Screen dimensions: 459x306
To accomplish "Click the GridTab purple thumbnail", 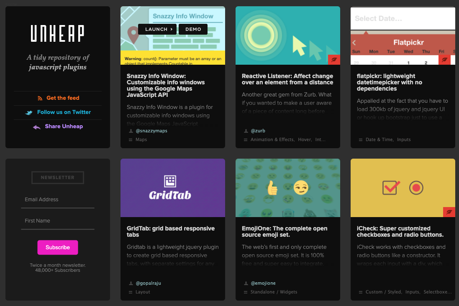I will pyautogui.click(x=173, y=188).
